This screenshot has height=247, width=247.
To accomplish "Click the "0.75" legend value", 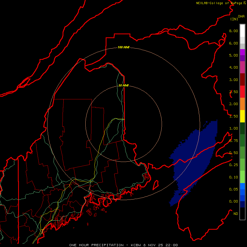I will tap(234, 141).
